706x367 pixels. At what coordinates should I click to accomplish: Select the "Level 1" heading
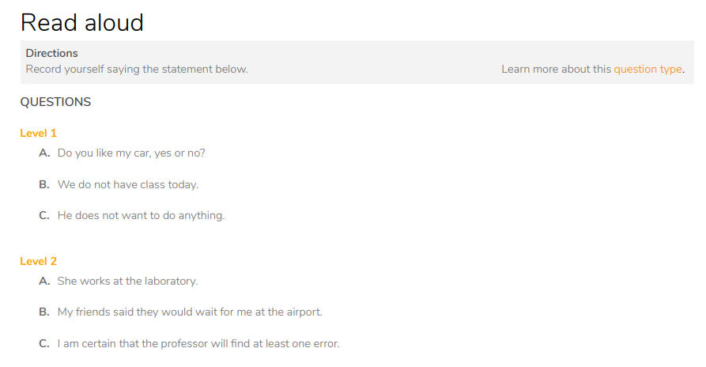pos(38,134)
